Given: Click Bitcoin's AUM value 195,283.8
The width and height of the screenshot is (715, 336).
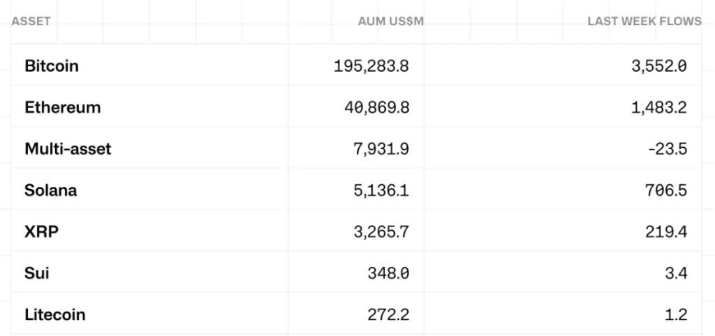Looking at the screenshot, I should coord(371,66).
